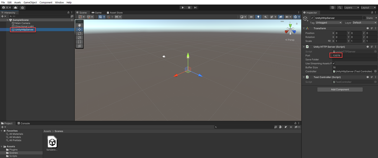The height and width of the screenshot is (158, 378).
Task: Step one frame forward
Action: (x=195, y=8)
